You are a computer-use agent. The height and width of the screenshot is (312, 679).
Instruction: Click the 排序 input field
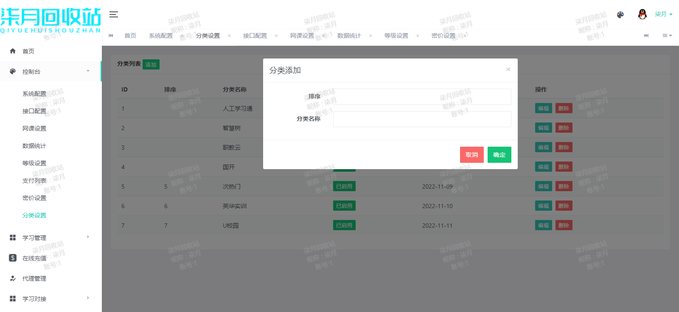tap(422, 97)
